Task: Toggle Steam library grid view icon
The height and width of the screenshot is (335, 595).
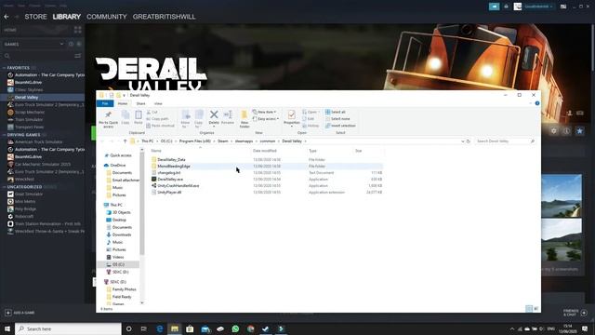Action: pyautogui.click(x=78, y=30)
